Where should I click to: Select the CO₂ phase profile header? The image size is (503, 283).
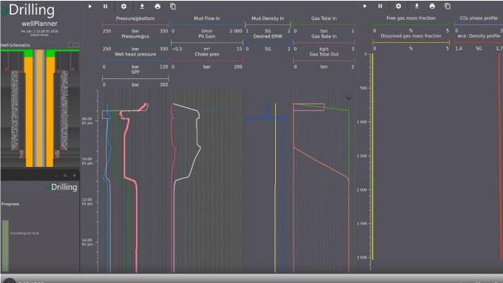[479, 18]
